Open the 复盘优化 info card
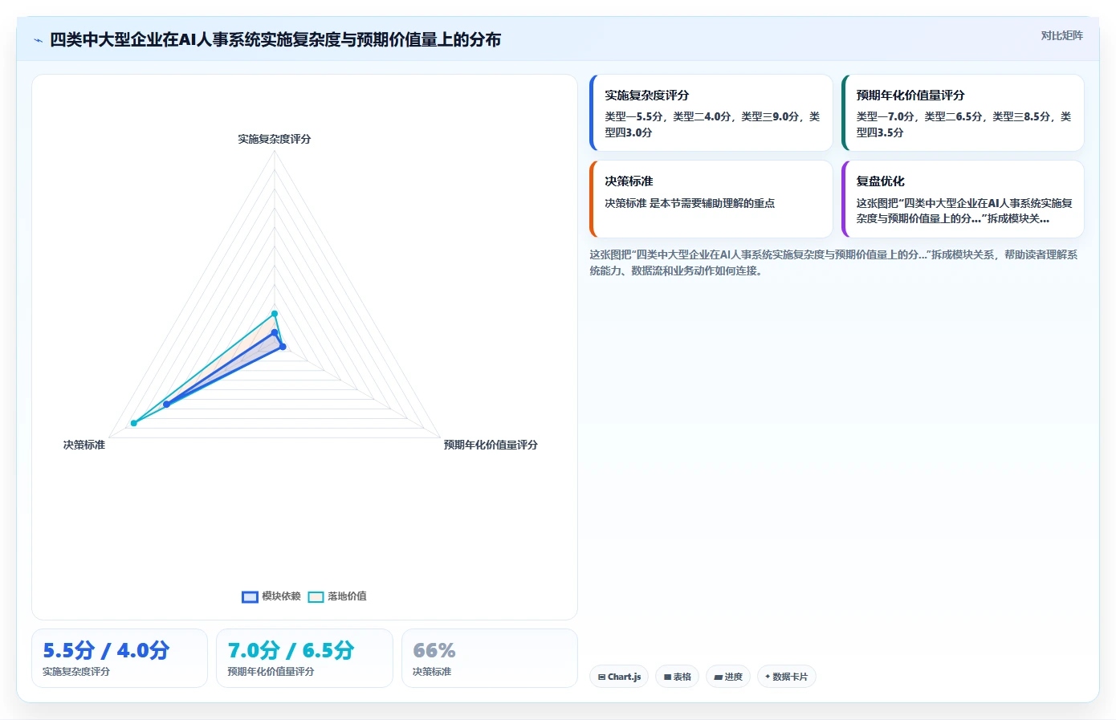Viewport: 1116px width, 720px height. pos(963,199)
